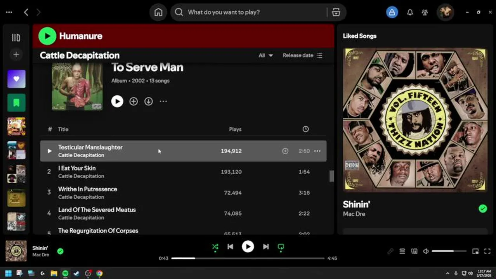Screen dimensions: 496x279
Task: Open the three-dot app menu at top left
Action: point(9,12)
